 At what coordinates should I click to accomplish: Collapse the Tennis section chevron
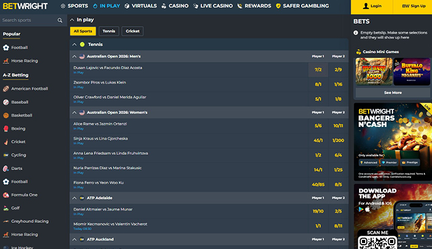tap(74, 44)
